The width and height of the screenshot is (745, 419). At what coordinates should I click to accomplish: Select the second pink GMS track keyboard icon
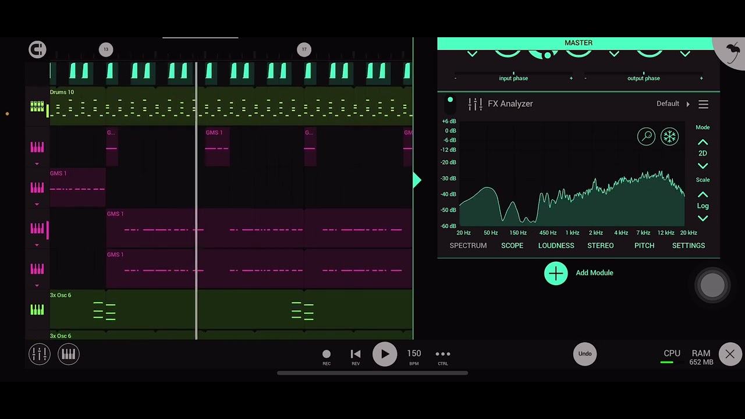tap(37, 187)
